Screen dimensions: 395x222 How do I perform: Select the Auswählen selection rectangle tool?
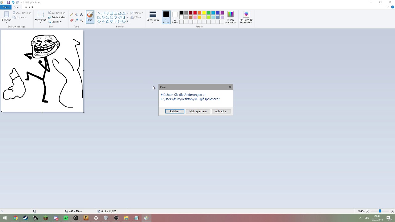point(40,14)
